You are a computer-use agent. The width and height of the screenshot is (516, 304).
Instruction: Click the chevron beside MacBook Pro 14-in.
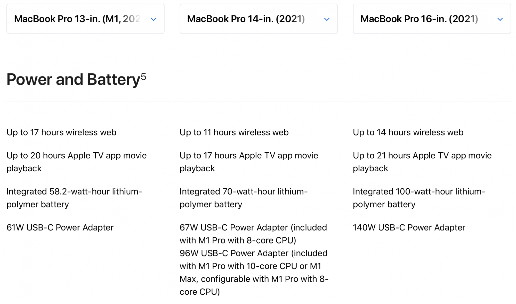[x=327, y=19]
